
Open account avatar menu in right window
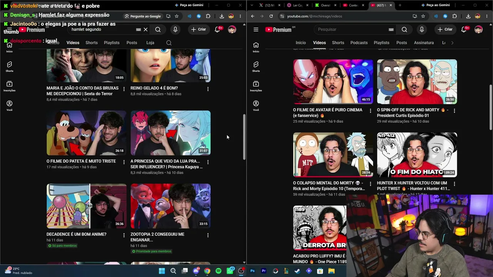(478, 30)
